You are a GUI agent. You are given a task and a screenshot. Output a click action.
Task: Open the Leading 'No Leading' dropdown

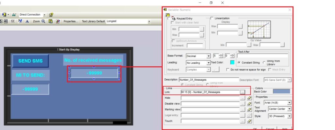(208, 63)
